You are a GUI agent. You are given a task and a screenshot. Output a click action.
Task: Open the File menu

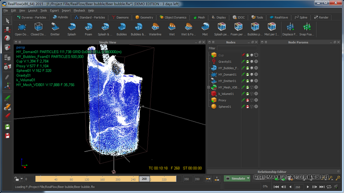pyautogui.click(x=6, y=11)
